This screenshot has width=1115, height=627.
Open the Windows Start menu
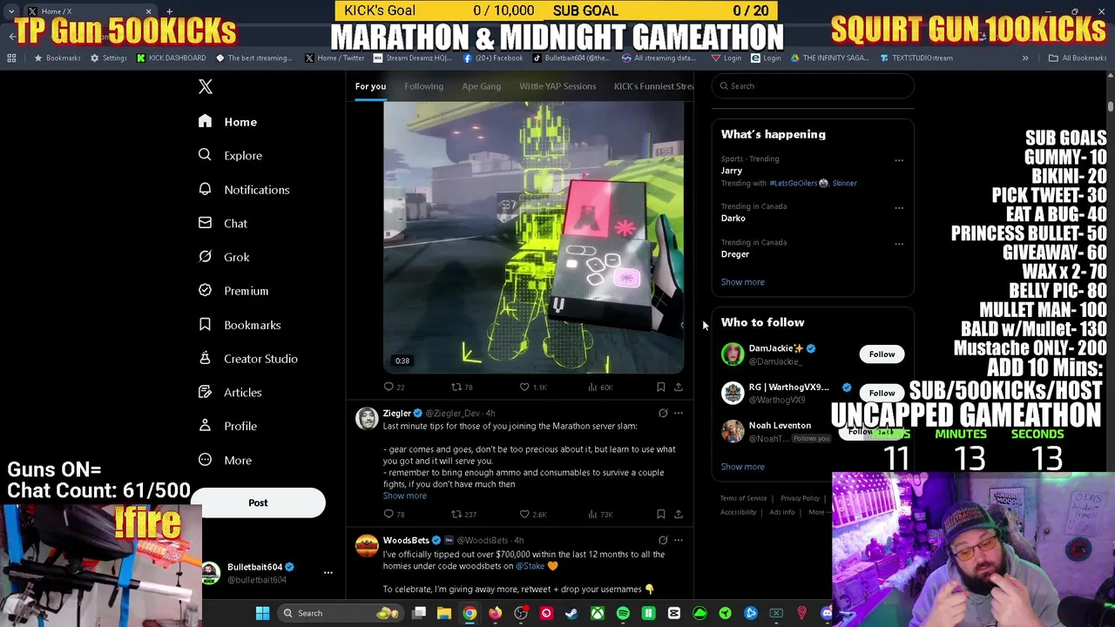coord(262,613)
